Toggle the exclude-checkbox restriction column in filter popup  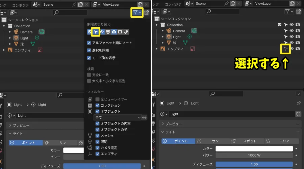pos(90,32)
